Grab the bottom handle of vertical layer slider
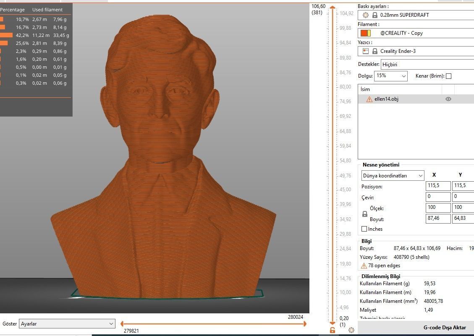Viewport: 474px width, 336px height. [x=333, y=323]
